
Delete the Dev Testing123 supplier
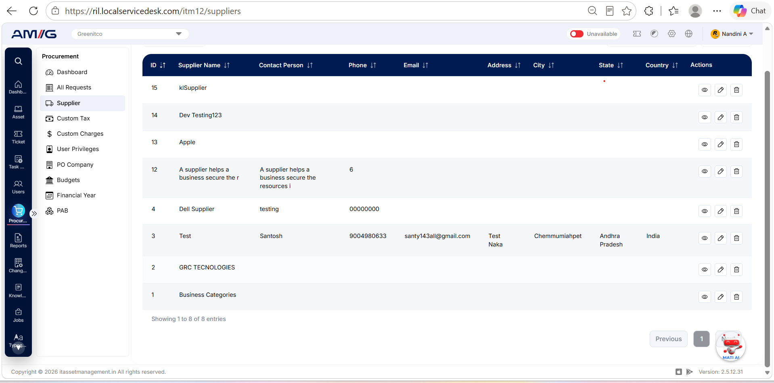pos(736,117)
